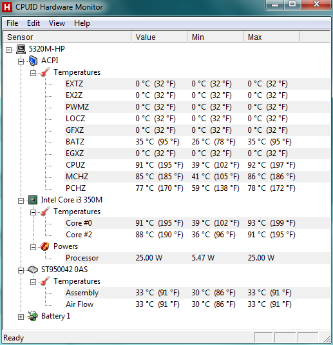Select the EGXZ sensor row

197,153
